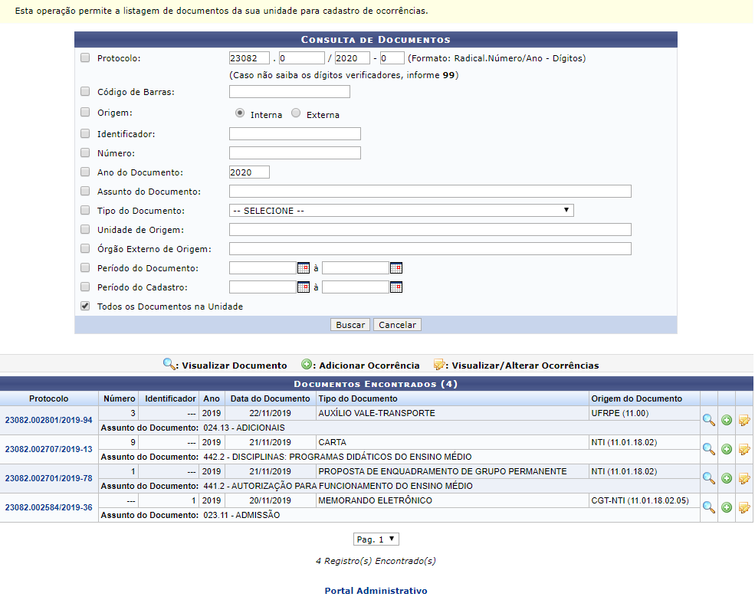Open start date calendar for Período do Documento

pos(304,267)
